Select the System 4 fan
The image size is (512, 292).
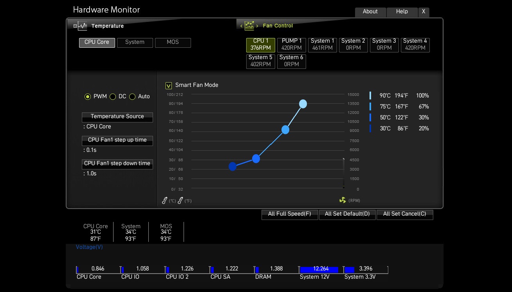[x=415, y=45]
